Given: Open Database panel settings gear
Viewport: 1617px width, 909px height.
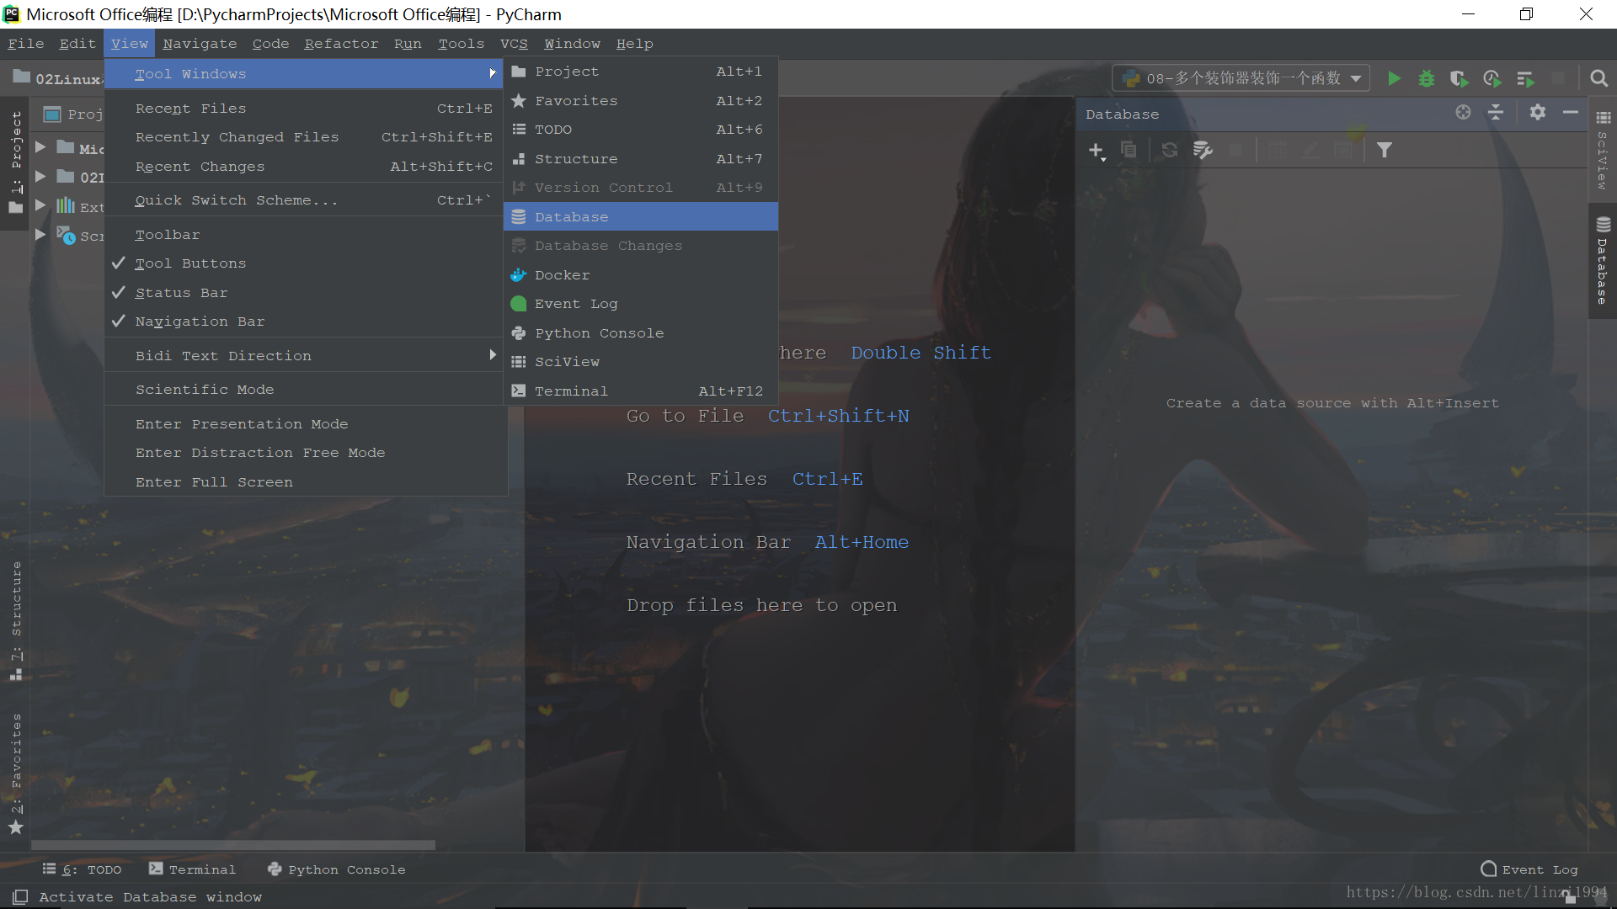Looking at the screenshot, I should tap(1537, 113).
